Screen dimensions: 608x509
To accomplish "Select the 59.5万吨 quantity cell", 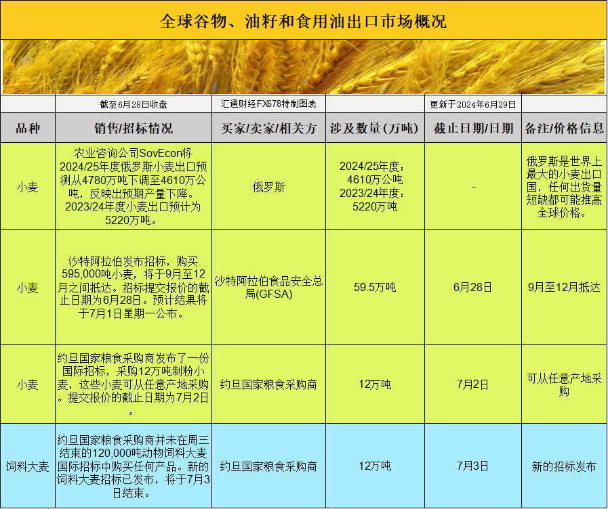I will [x=375, y=287].
